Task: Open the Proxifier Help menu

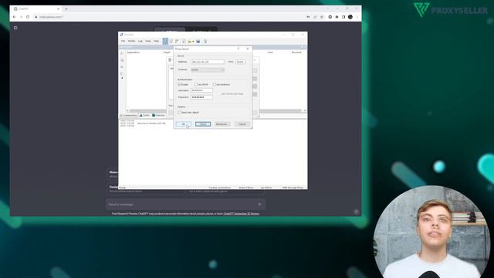Action: pos(156,41)
